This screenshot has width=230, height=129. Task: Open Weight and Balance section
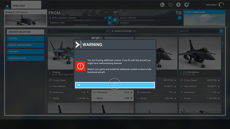26,45
